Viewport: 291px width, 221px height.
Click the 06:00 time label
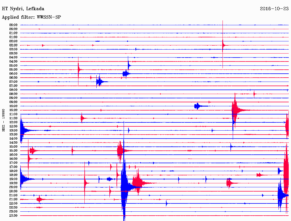coord(13,74)
